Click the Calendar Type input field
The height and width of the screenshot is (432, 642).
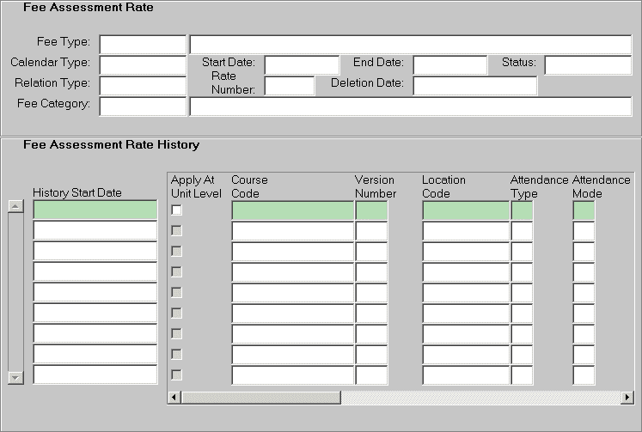(x=143, y=65)
